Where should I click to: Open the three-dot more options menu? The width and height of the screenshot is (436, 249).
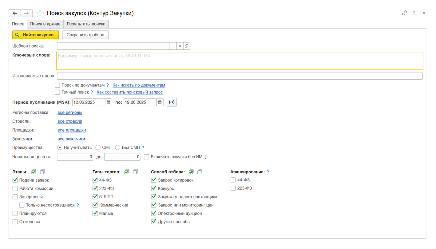tap(414, 13)
